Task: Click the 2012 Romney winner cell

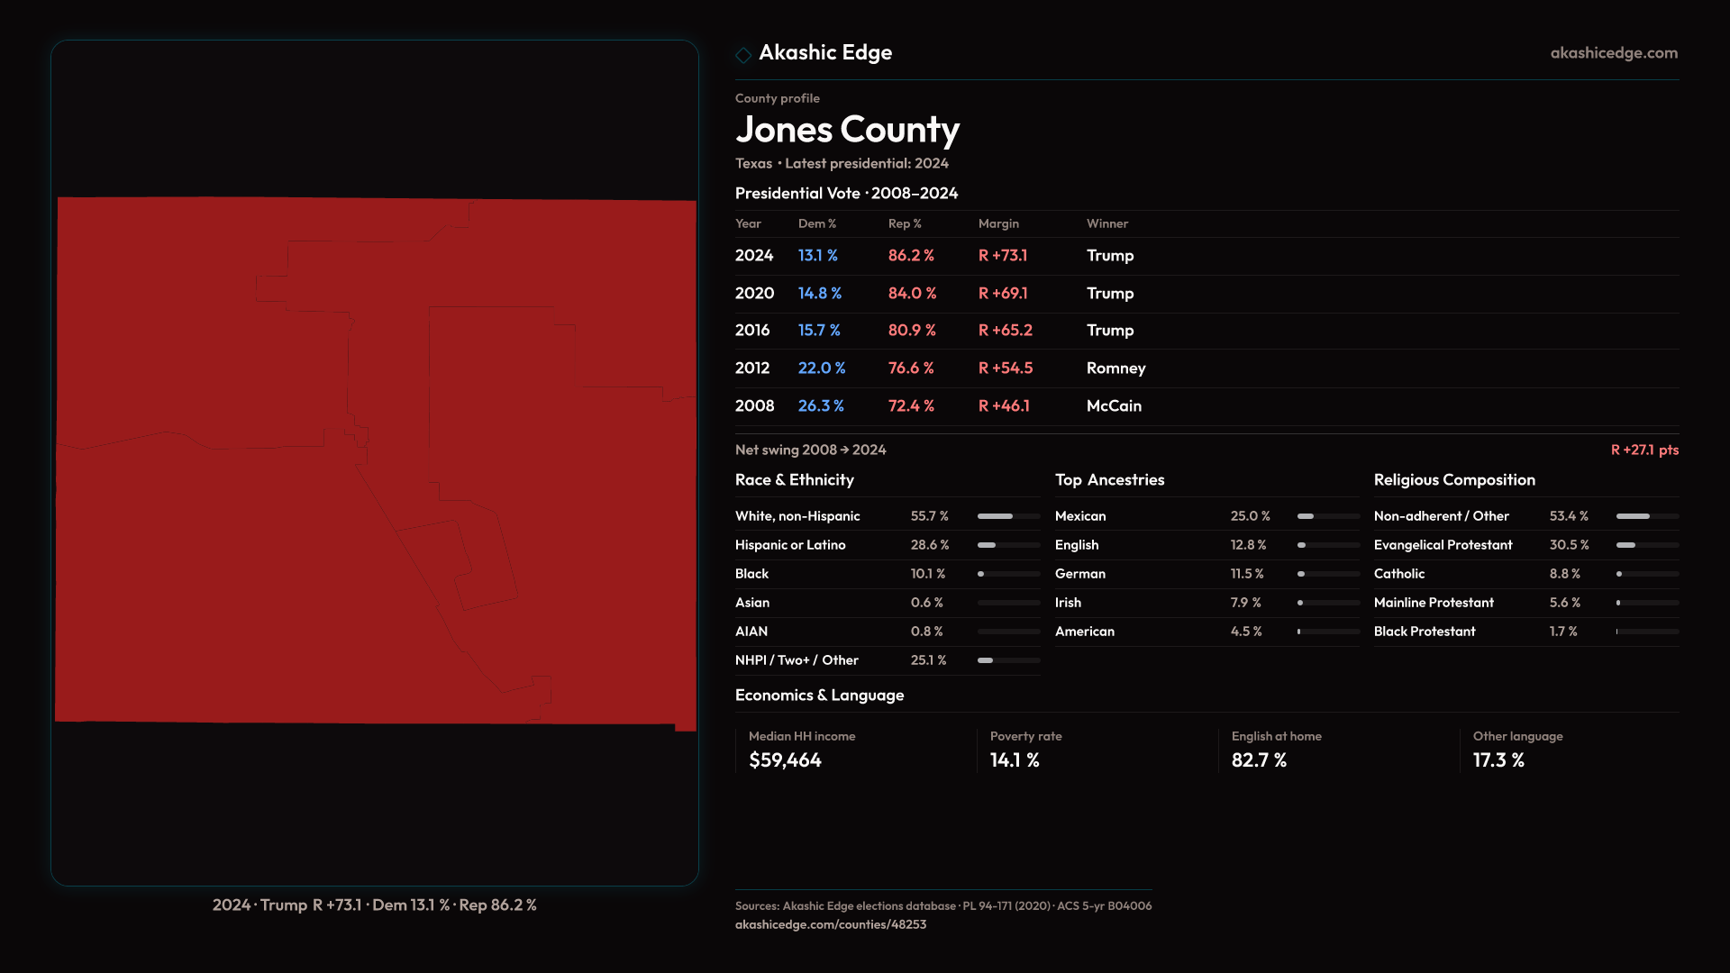Action: (1115, 368)
